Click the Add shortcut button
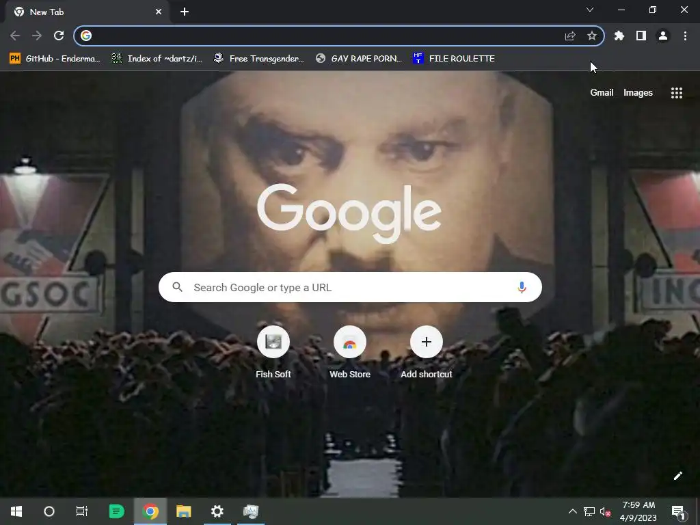Viewport: 700px width, 525px height. (427, 353)
